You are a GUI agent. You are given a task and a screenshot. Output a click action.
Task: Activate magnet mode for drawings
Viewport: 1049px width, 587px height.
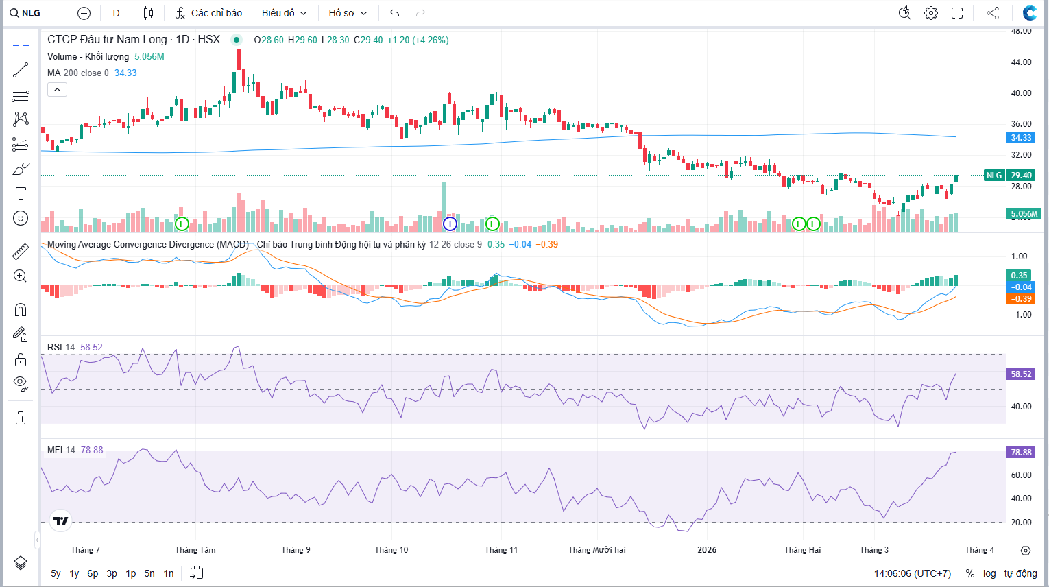[21, 310]
